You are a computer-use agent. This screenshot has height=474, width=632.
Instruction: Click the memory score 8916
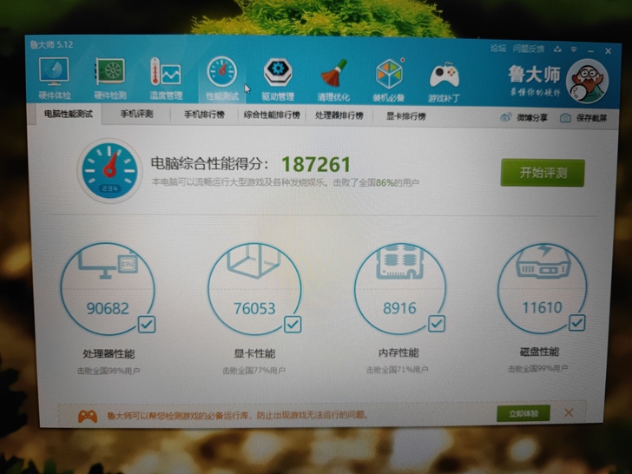pos(399,308)
